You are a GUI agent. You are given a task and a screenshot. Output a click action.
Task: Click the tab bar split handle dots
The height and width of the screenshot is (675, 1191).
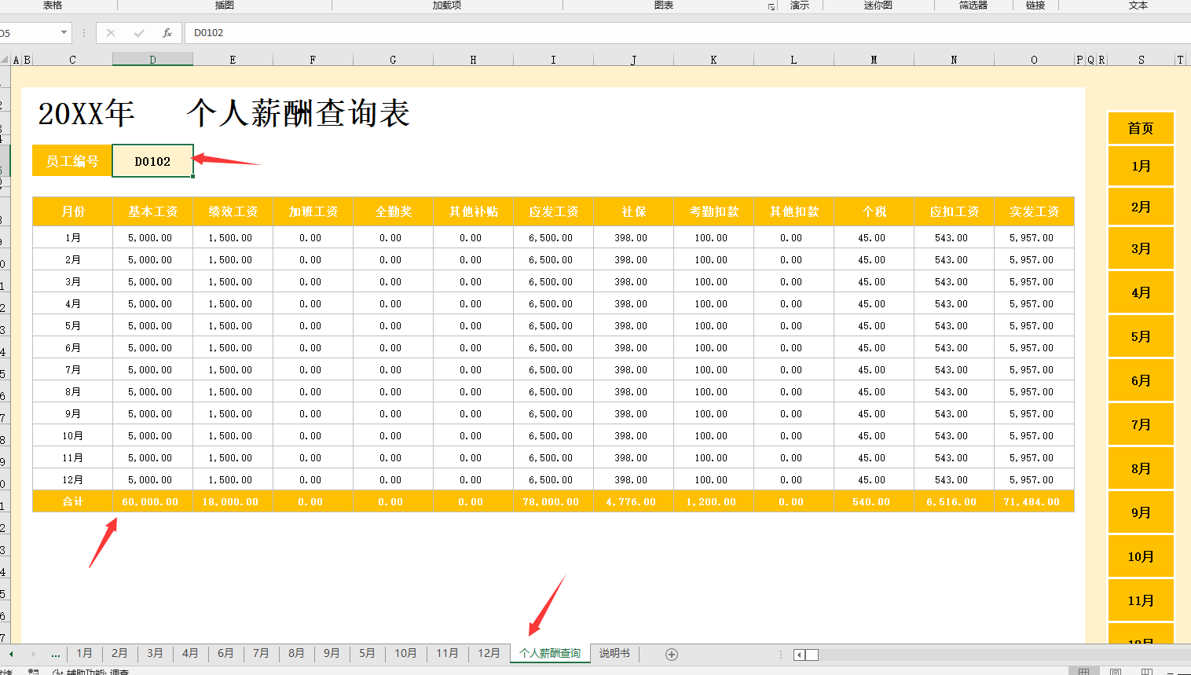[780, 654]
